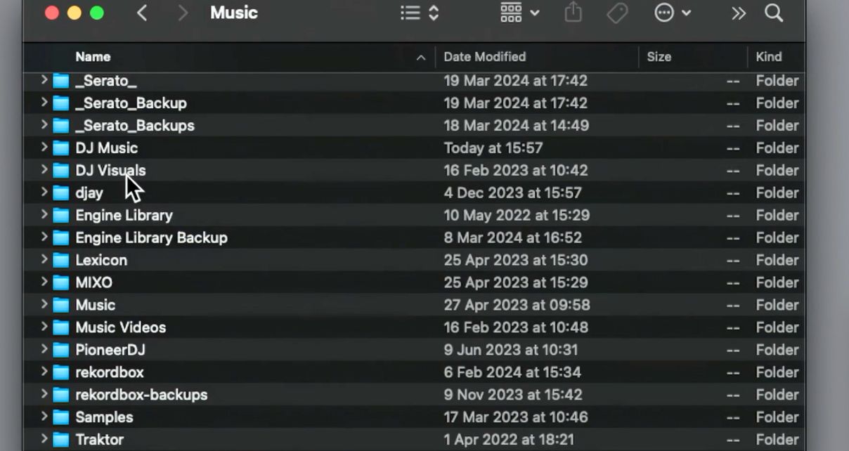
Task: Click the Share icon in the toolbar
Action: tap(573, 12)
